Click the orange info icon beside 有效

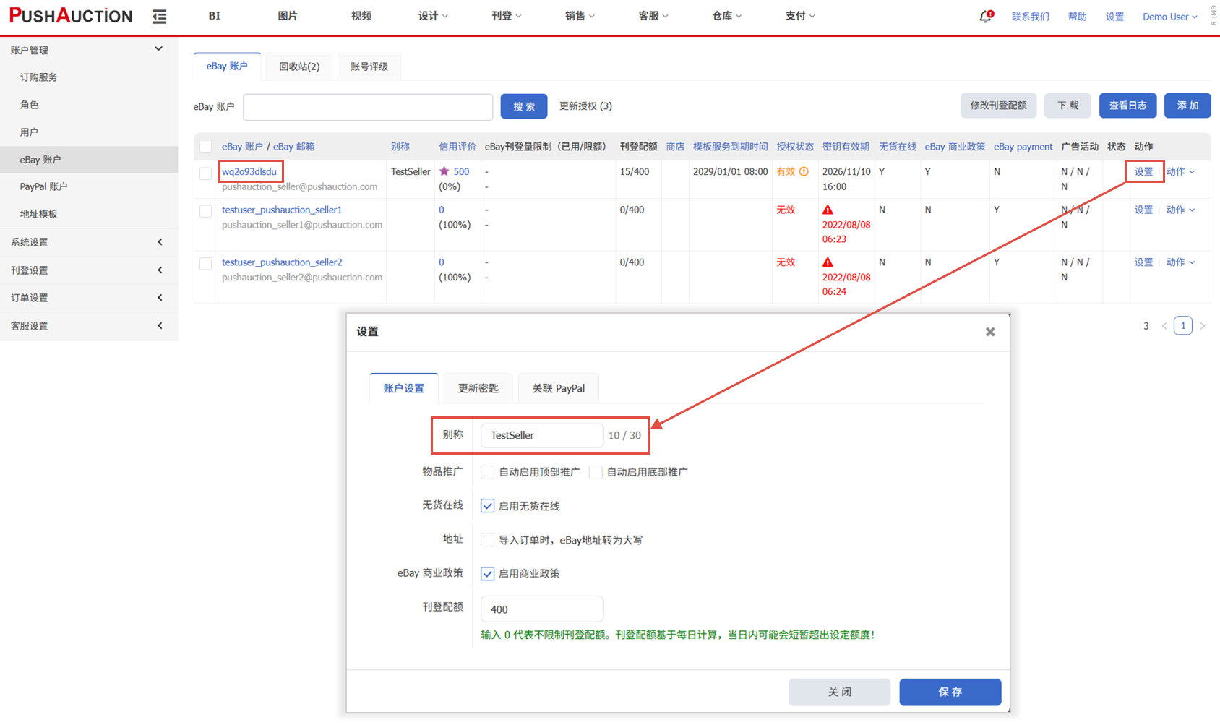pos(804,171)
